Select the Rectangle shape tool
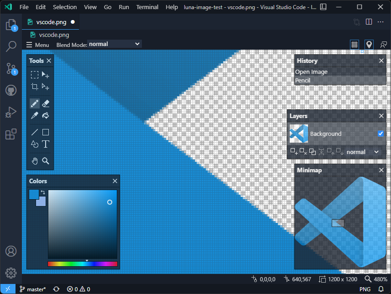Image resolution: width=391 pixels, height=294 pixels. tap(46, 132)
